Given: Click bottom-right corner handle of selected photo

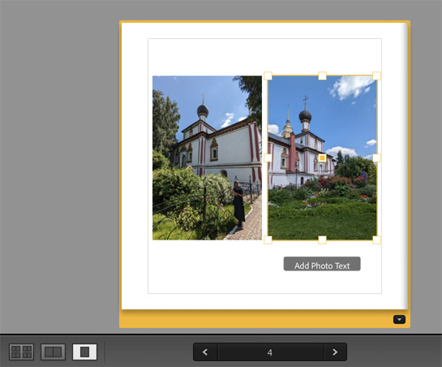Looking at the screenshot, I should pyautogui.click(x=376, y=240).
